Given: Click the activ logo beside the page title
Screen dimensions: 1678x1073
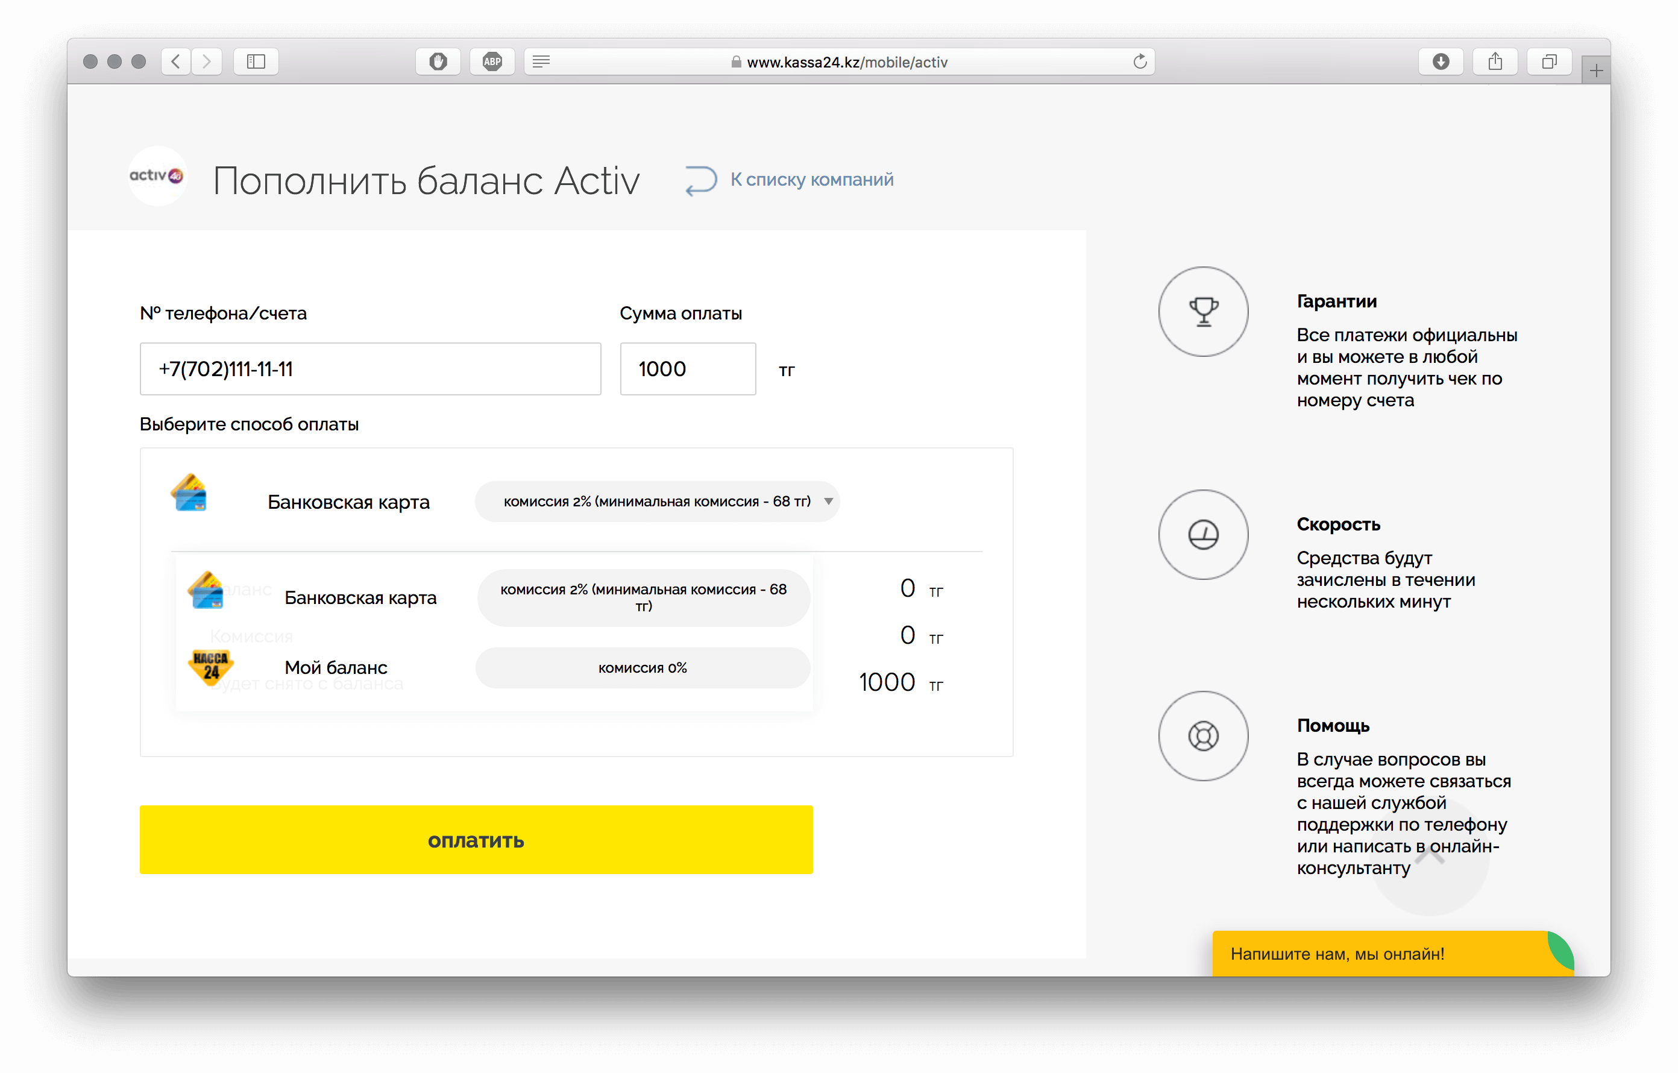Looking at the screenshot, I should tap(157, 175).
